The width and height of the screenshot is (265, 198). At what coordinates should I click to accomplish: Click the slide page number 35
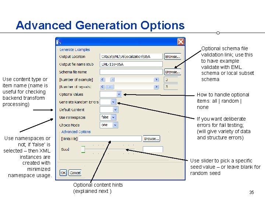251,192
